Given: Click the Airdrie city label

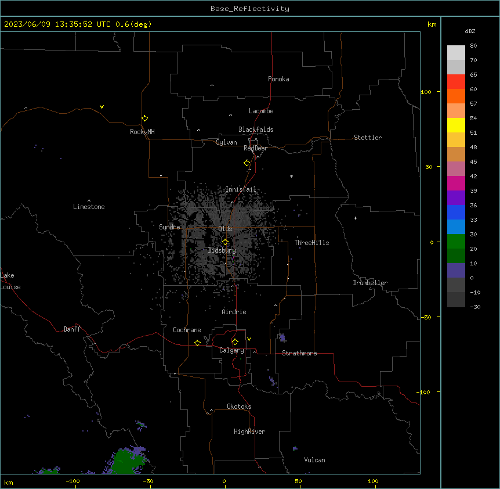Looking at the screenshot, I should coord(234,312).
